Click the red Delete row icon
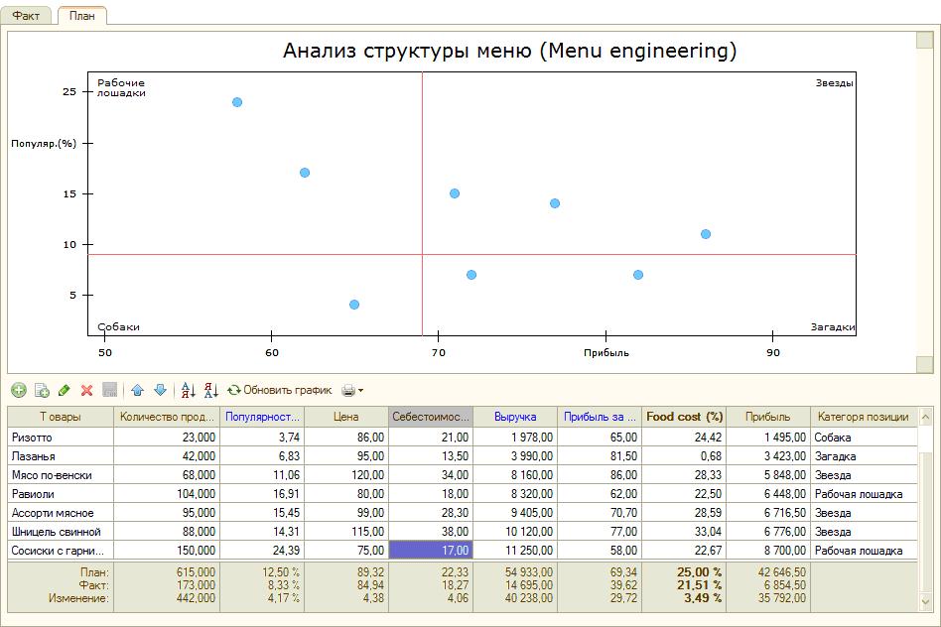Image resolution: width=941 pixels, height=627 pixels. [x=87, y=391]
